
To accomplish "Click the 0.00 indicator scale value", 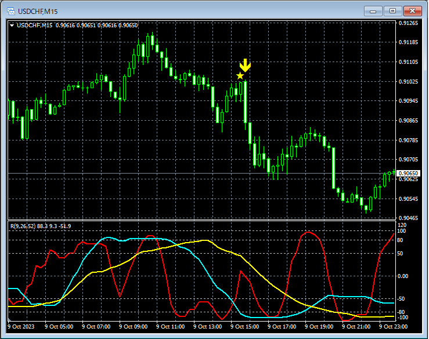I will coord(403,276).
